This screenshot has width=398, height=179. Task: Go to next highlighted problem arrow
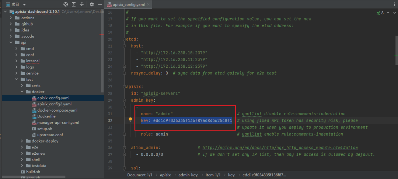click(x=394, y=13)
